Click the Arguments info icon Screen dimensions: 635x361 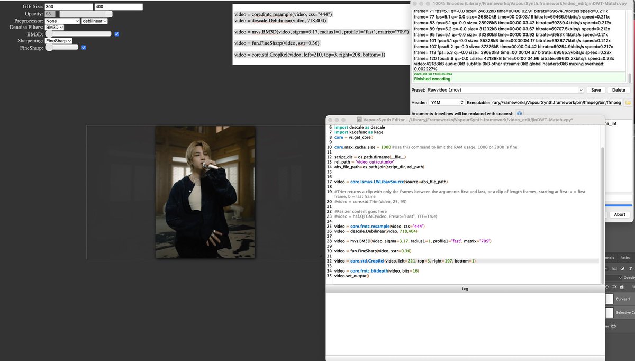[519, 114]
